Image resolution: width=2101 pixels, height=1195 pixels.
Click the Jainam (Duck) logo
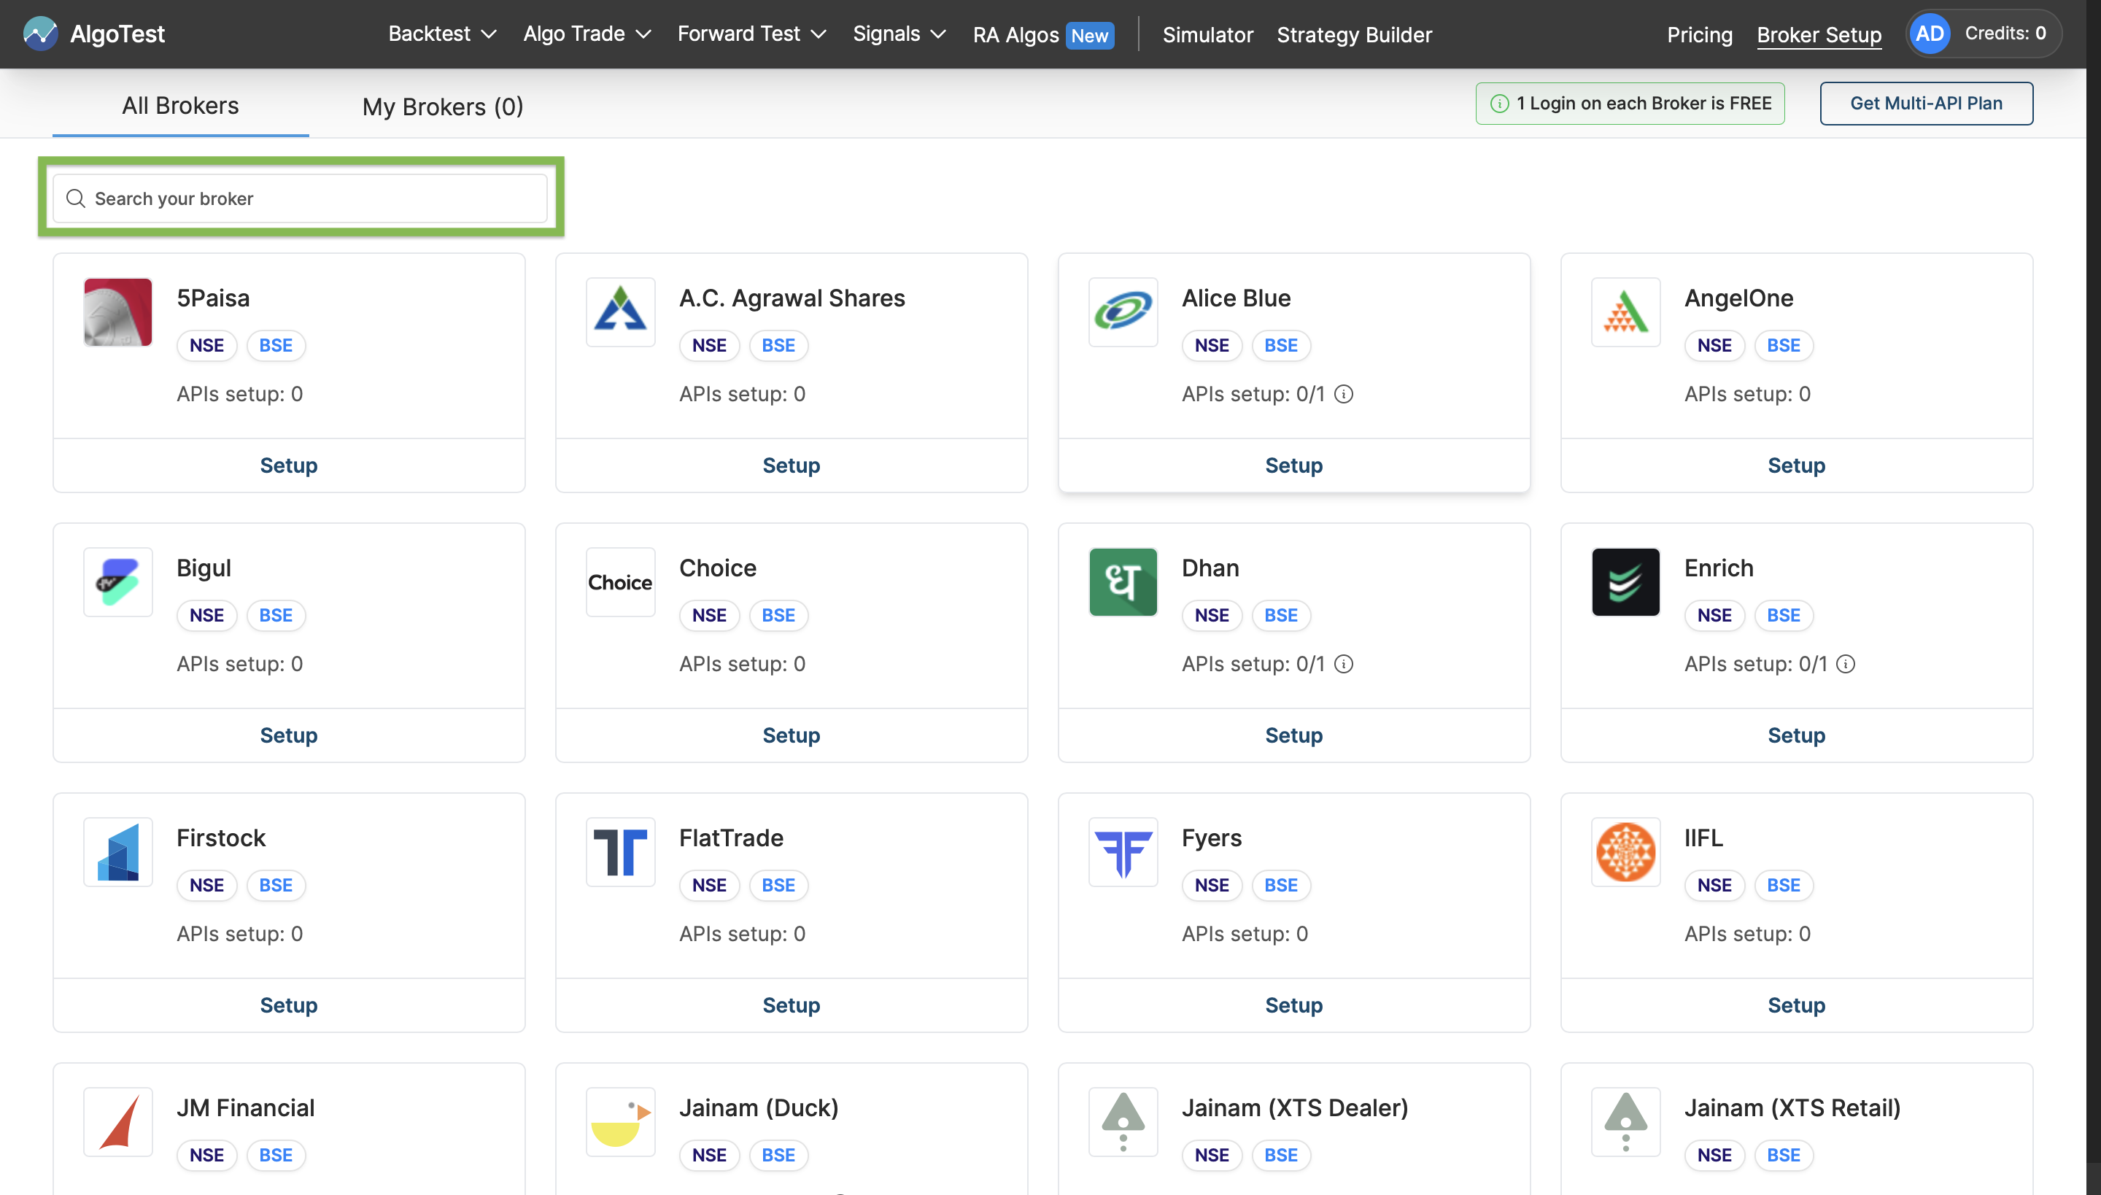[620, 1122]
